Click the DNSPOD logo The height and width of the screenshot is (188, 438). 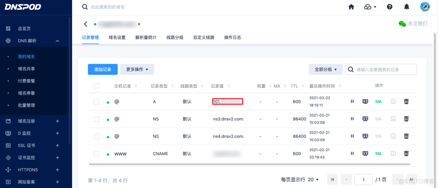pos(23,7)
